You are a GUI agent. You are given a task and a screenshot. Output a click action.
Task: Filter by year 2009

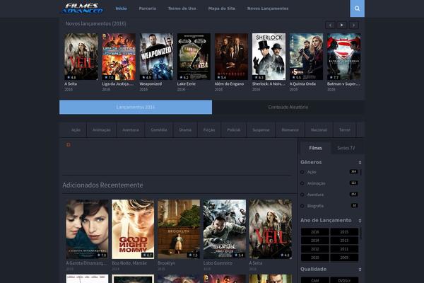pos(344,258)
